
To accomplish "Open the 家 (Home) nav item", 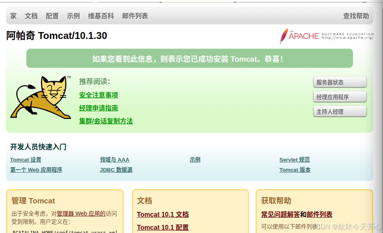I will point(13,16).
